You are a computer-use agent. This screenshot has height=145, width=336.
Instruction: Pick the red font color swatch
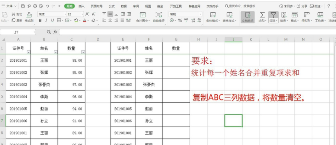(x=84, y=20)
